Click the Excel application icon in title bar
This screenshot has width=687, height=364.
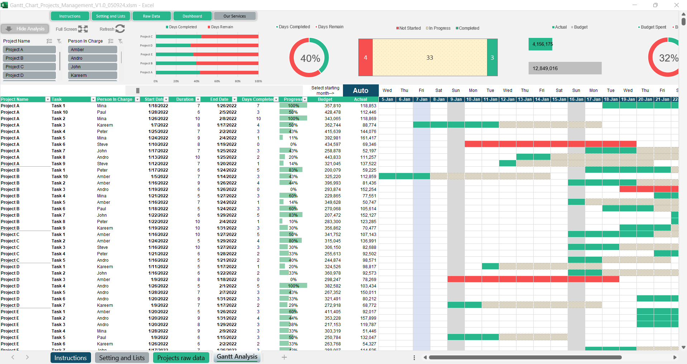coord(4,5)
